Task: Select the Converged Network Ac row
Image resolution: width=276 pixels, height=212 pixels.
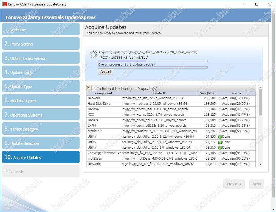Action: tap(171, 153)
